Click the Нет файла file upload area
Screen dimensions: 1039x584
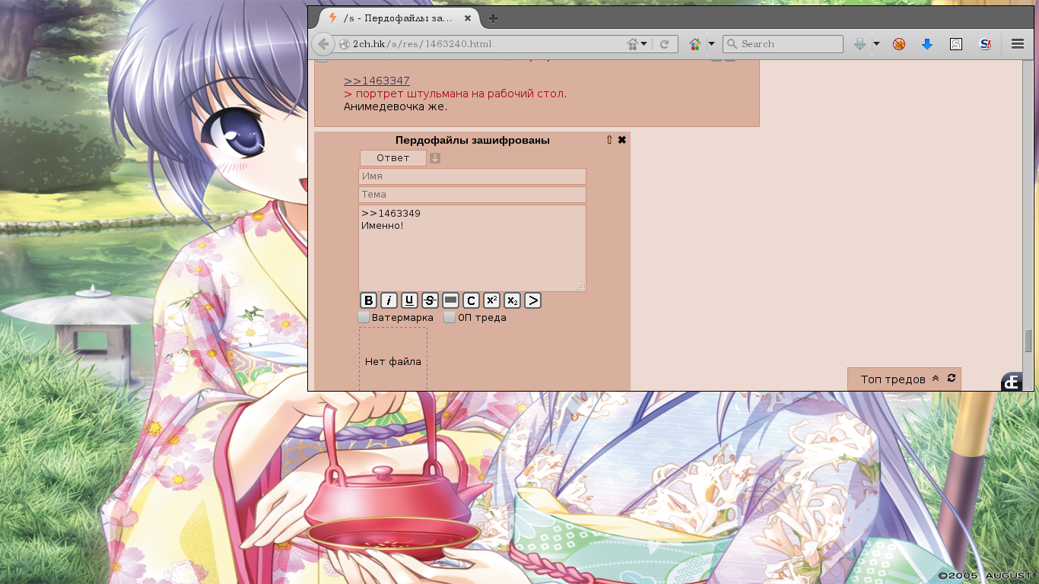click(393, 360)
